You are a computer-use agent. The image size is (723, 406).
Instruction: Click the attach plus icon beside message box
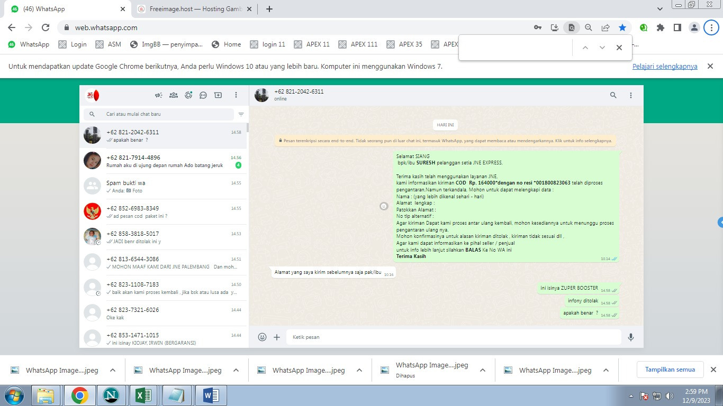[x=277, y=337]
